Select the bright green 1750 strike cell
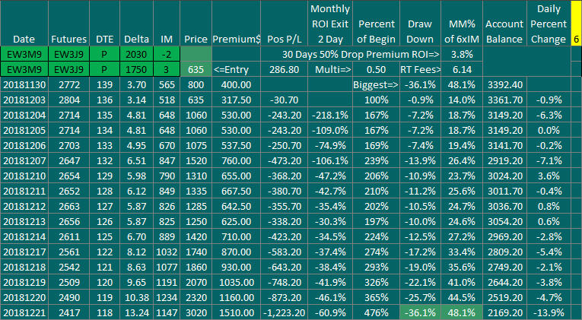This screenshot has width=582, height=320. 136,69
